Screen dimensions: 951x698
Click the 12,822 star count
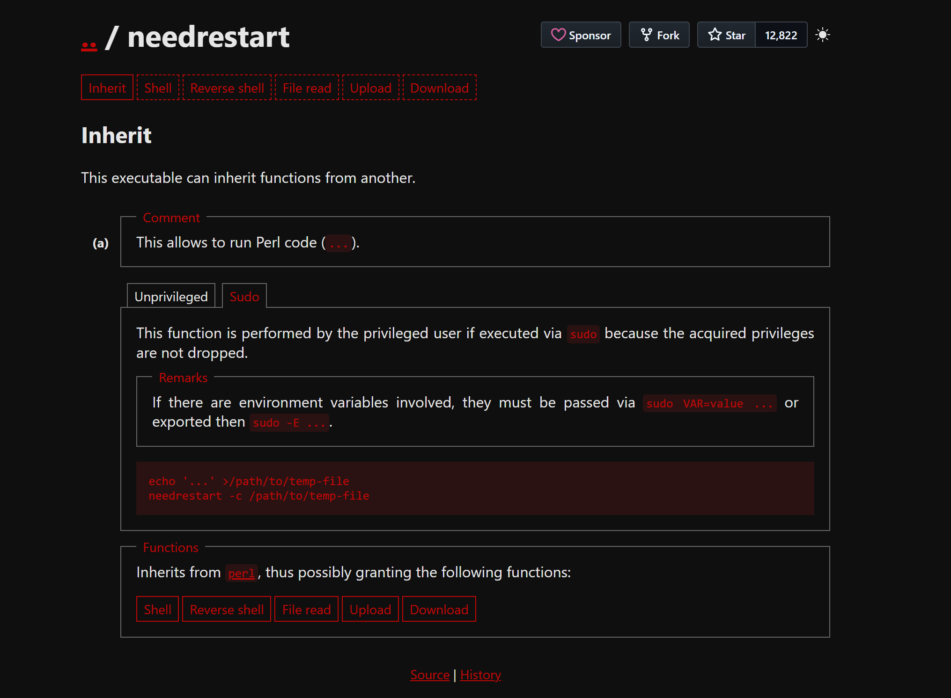[781, 35]
